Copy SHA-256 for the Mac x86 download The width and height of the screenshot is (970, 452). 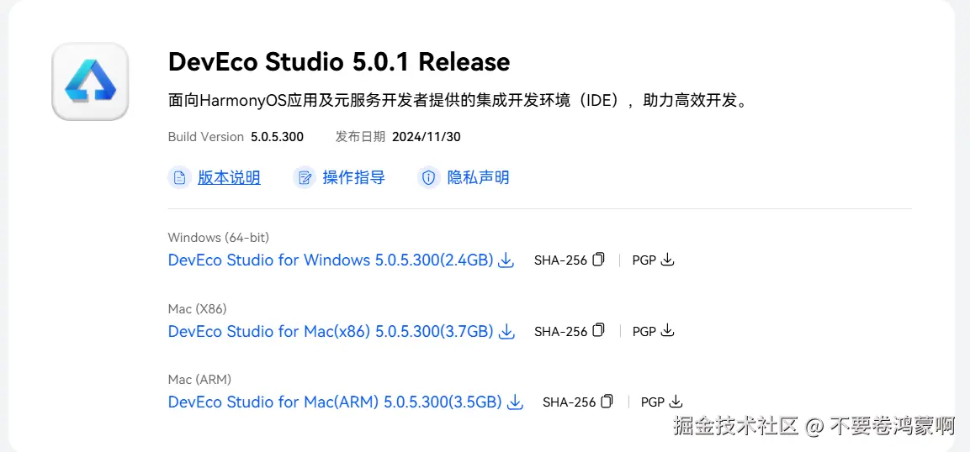point(598,331)
